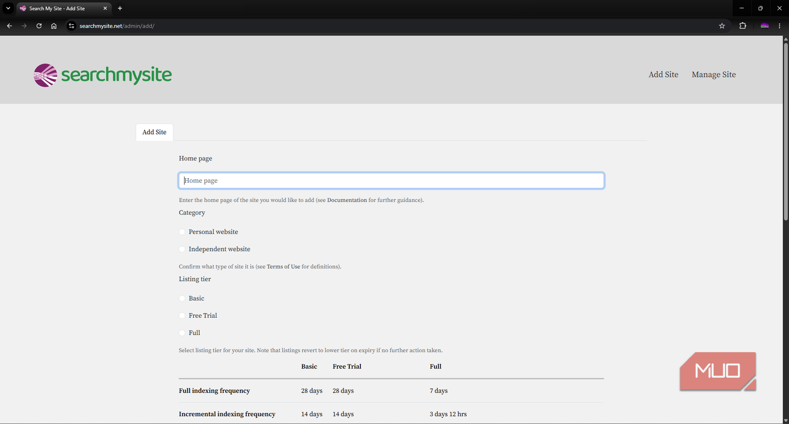Open the browser profile avatar
Image resolution: width=789 pixels, height=424 pixels.
765,26
